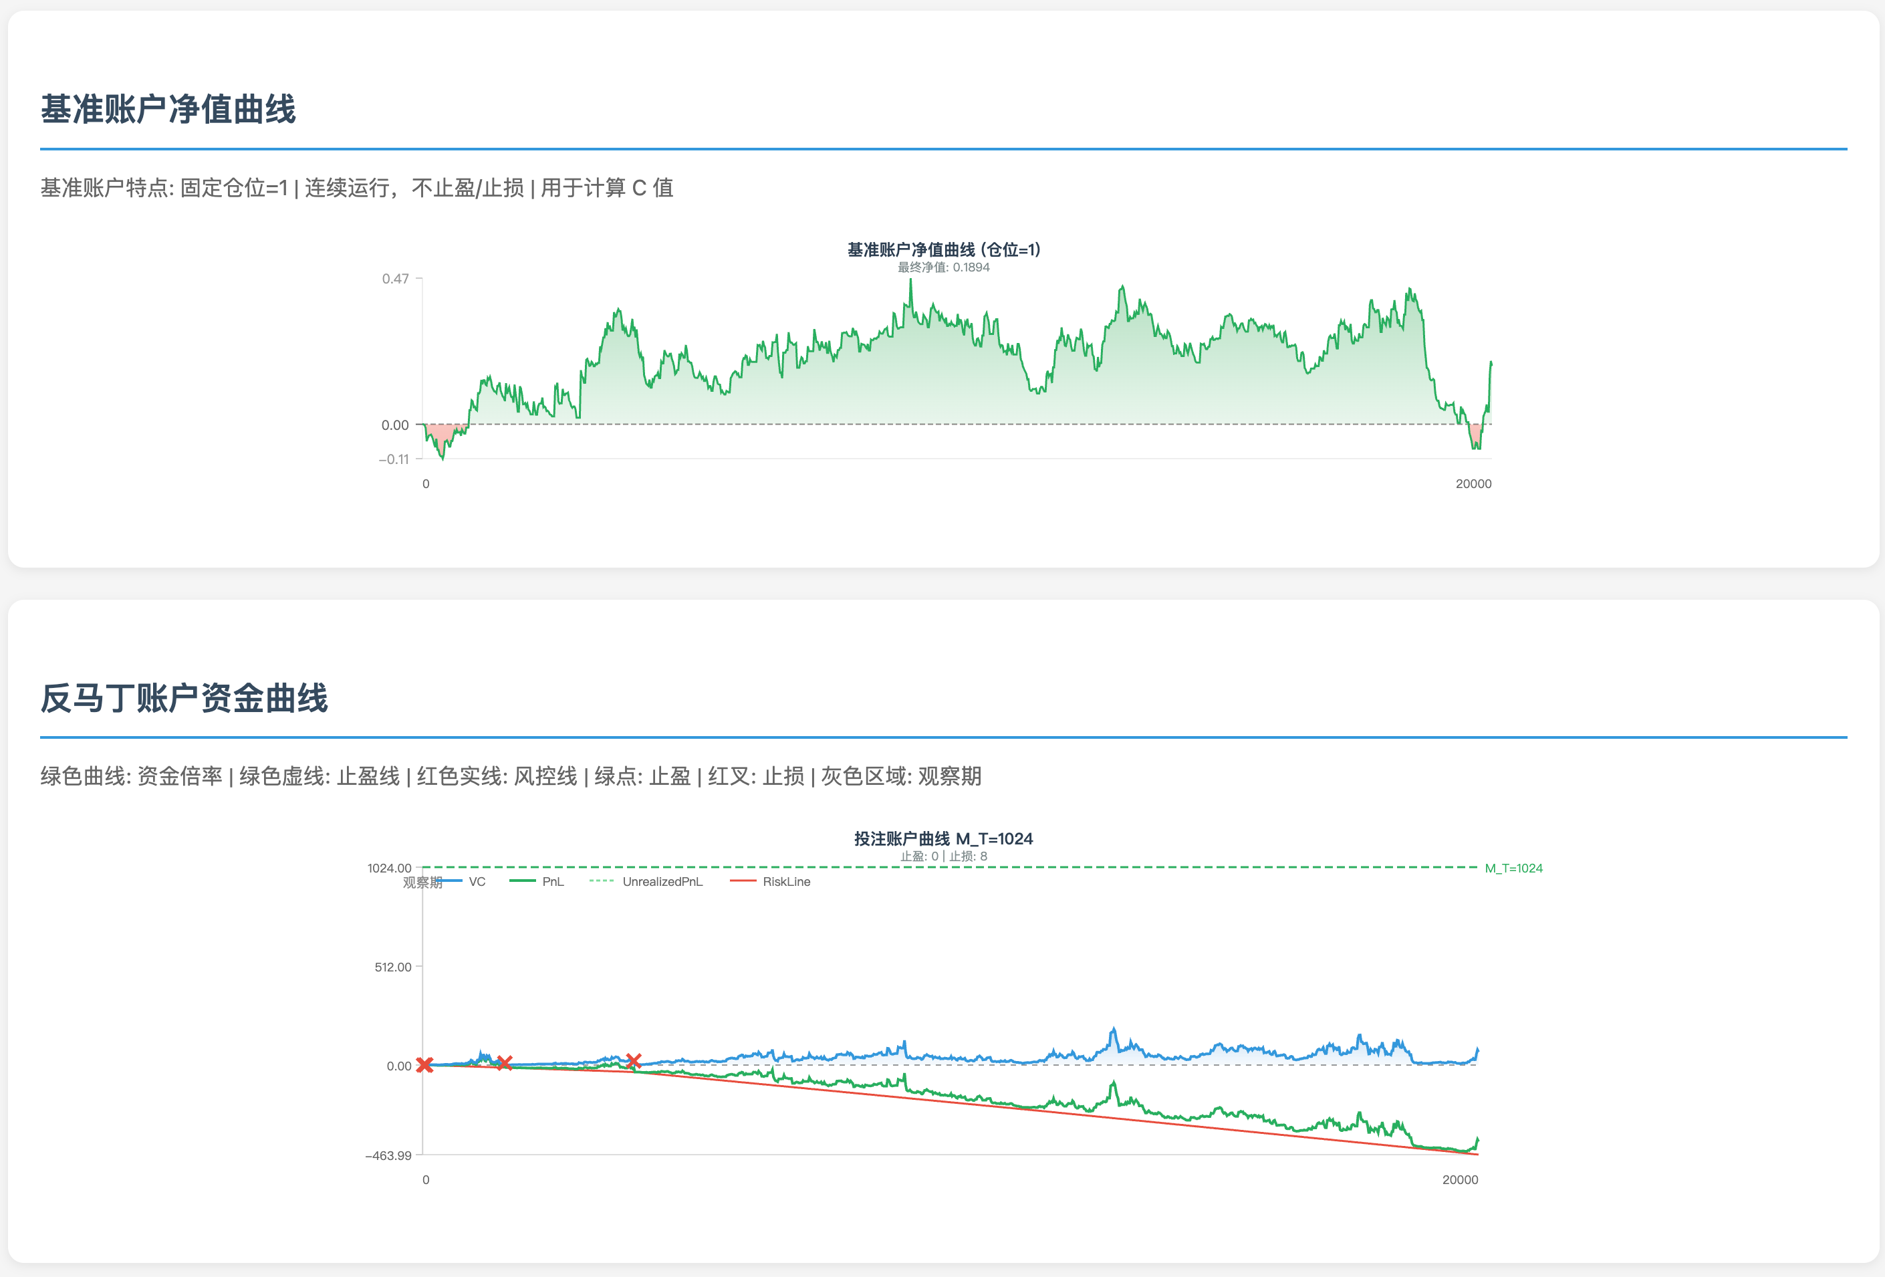Click the 基准账户净值曲线 section heading
Viewport: 1885px width, 1277px height.
tap(168, 110)
